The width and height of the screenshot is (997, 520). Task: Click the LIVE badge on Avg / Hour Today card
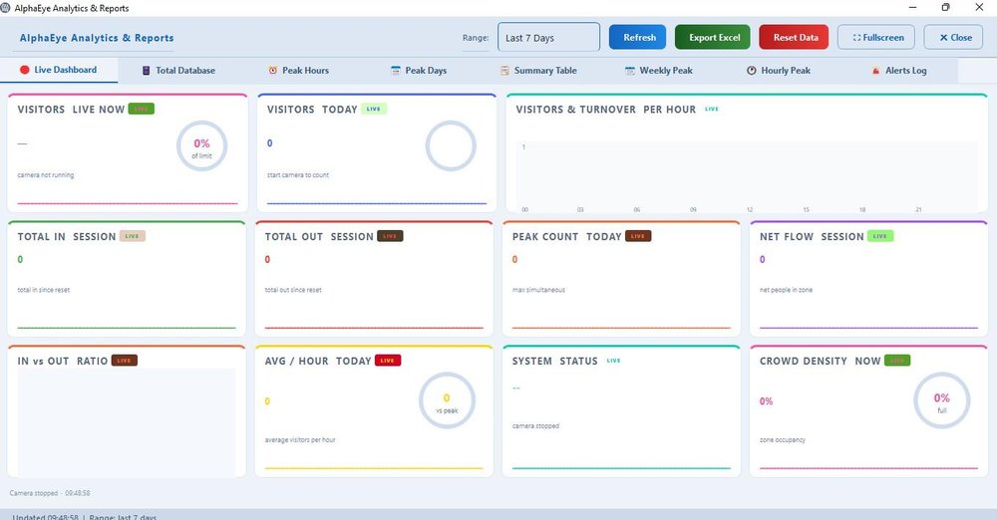(387, 361)
